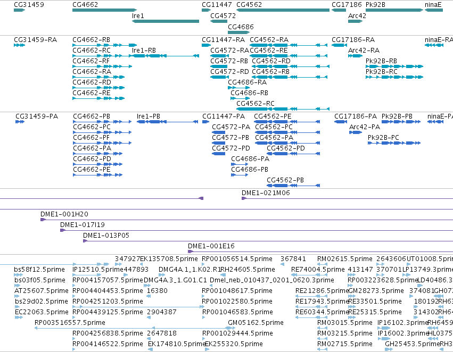Select BAC clone DME1-017I19 label

(x=83, y=225)
